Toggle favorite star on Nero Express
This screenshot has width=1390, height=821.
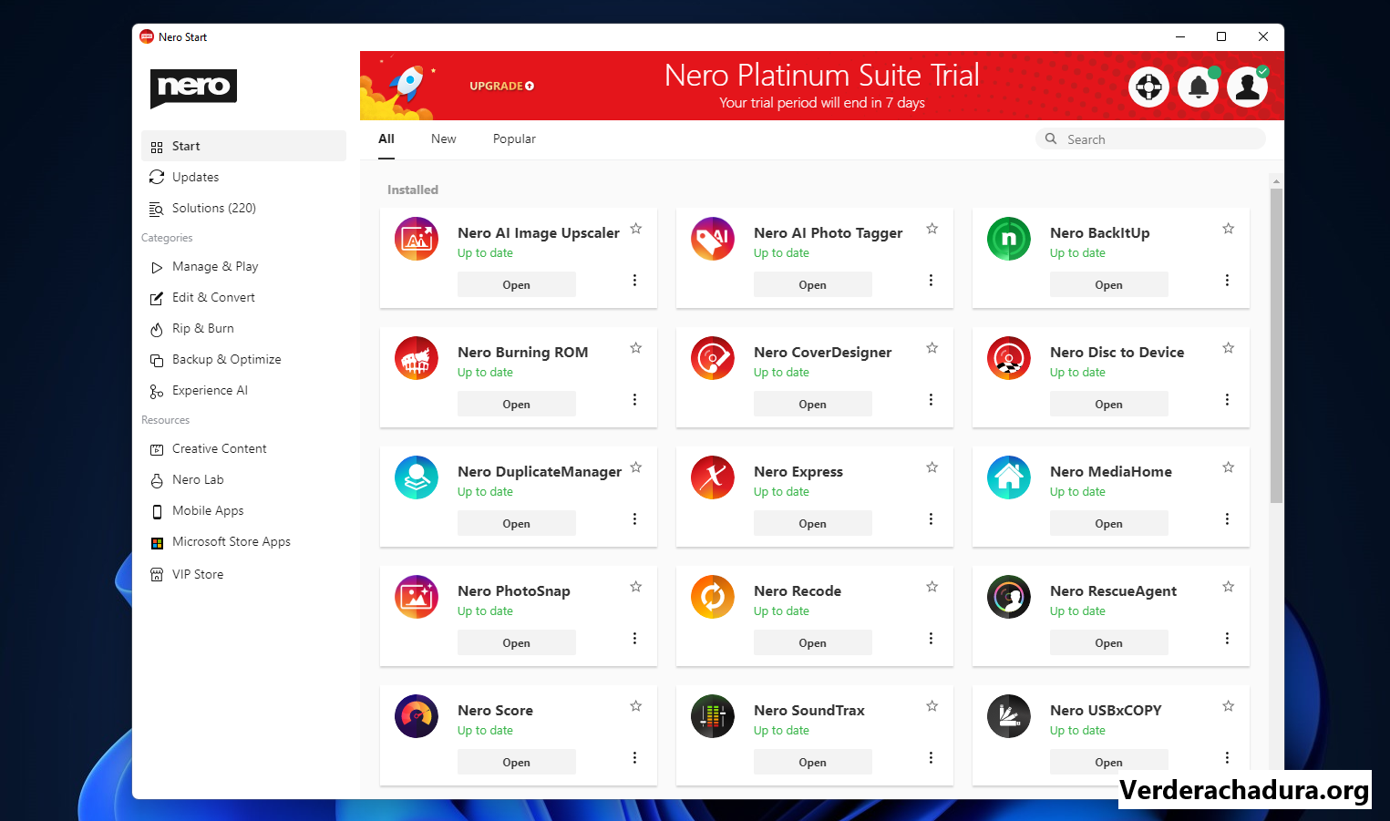(x=932, y=467)
